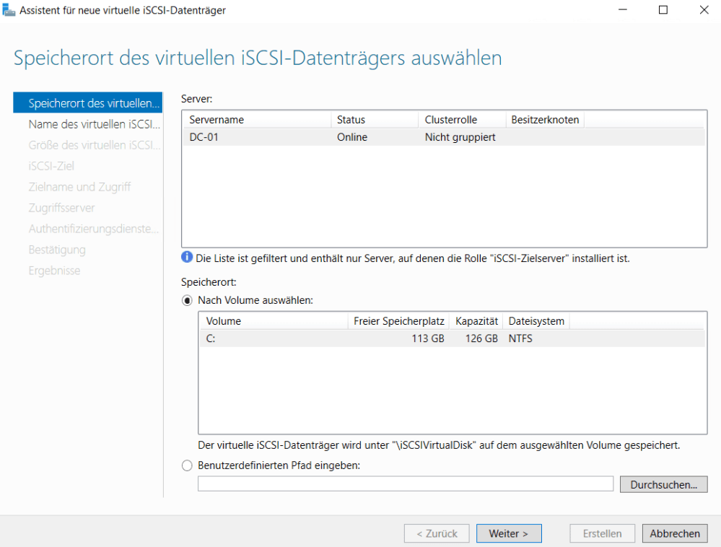This screenshot has width=721, height=547.
Task: Click the Kapazität column header
Action: pos(476,321)
